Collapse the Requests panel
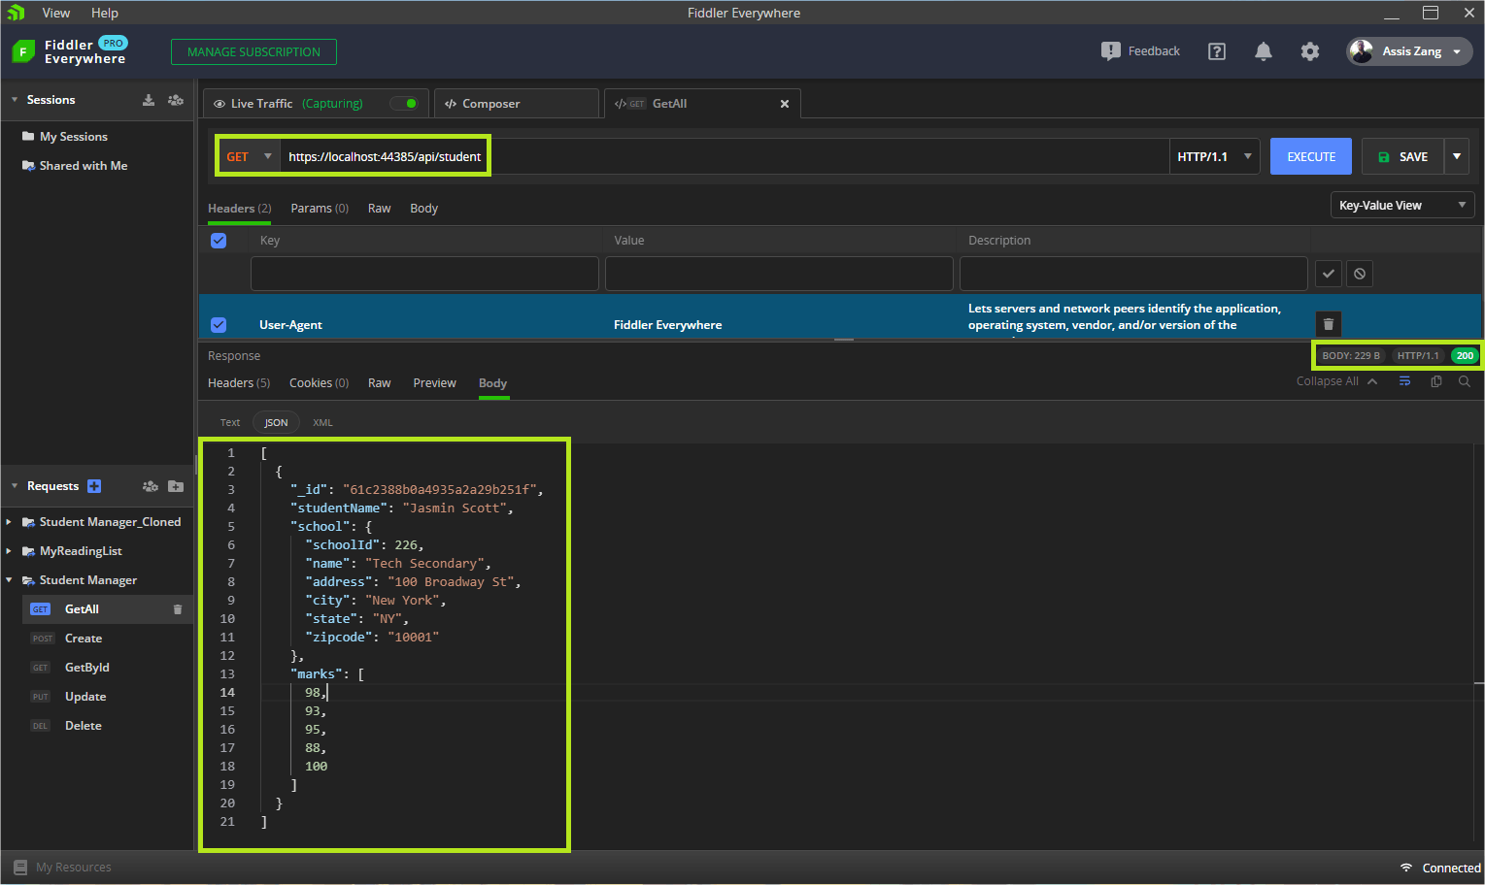Viewport: 1485px width, 885px height. 15,486
